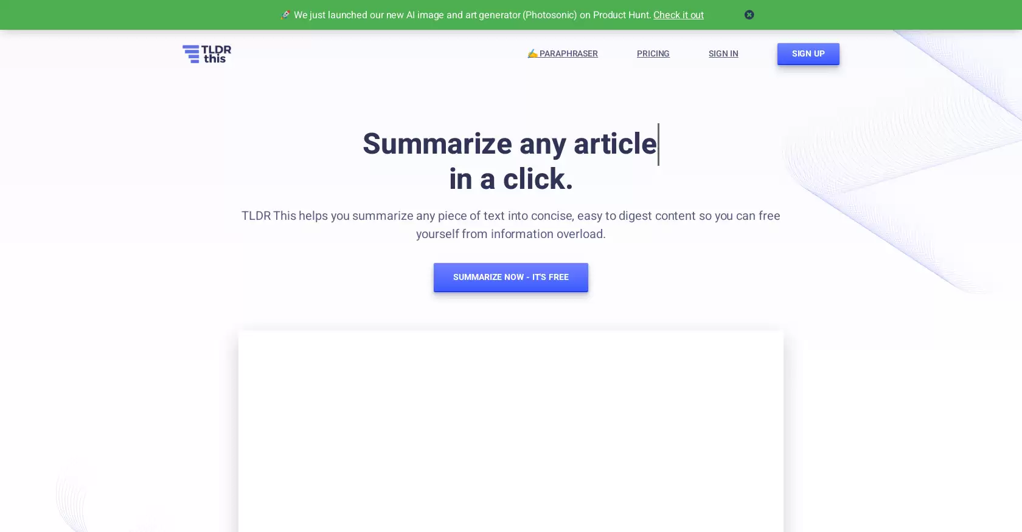Click the Photosonic announcement text in banner

(x=473, y=15)
